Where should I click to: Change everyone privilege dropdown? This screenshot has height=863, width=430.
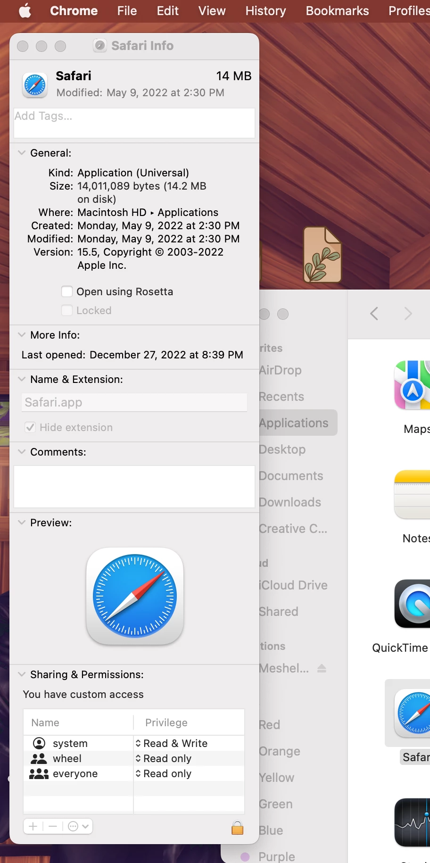point(164,773)
